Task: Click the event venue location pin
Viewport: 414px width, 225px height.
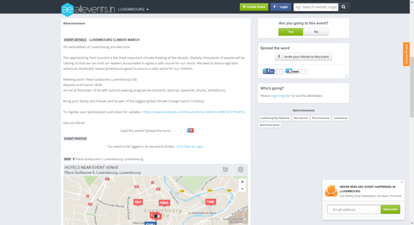Action: tap(156, 216)
